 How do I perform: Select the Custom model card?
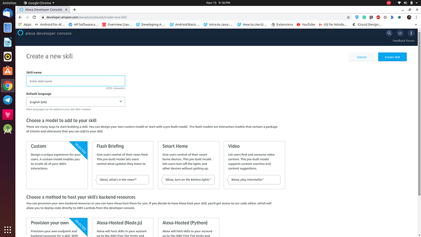pos(57,165)
